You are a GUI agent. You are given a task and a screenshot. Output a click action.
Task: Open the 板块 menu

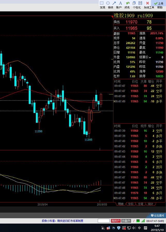(111, 7)
